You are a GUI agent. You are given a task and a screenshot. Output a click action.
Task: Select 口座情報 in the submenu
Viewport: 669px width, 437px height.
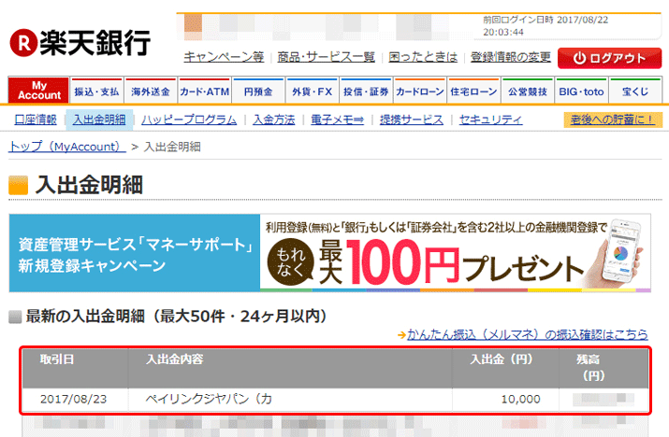pyautogui.click(x=36, y=120)
